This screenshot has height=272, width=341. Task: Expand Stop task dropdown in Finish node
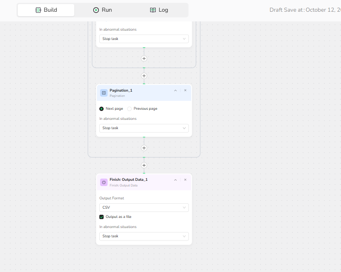(x=144, y=236)
